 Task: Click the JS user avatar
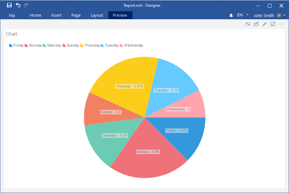coord(279,15)
